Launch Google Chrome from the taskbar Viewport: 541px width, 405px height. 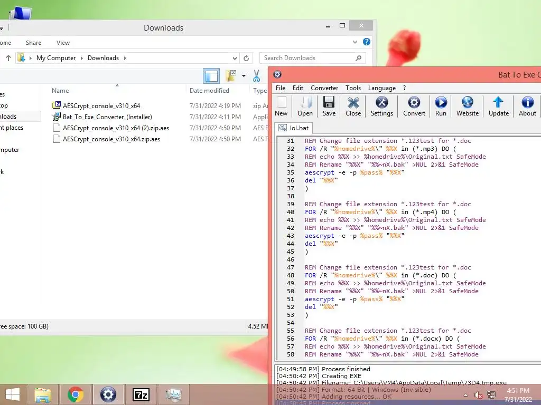click(75, 394)
